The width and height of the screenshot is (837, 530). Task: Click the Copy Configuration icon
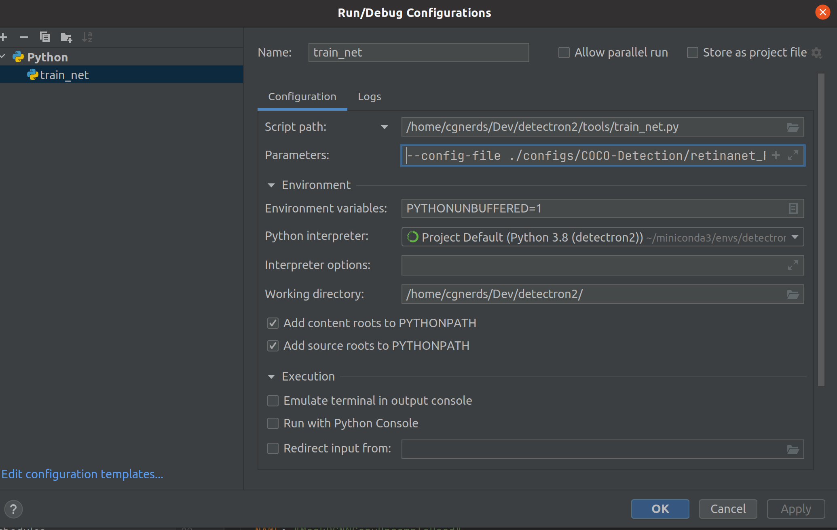45,37
